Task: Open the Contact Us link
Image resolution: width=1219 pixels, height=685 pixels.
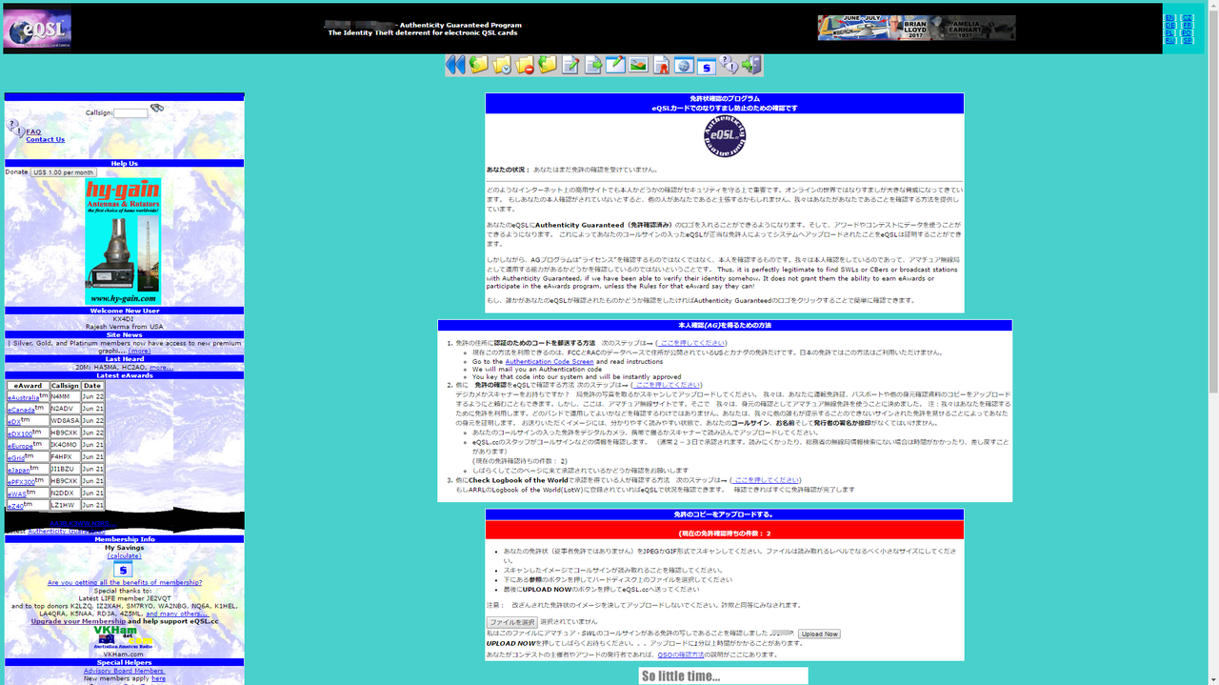Action: 46,139
